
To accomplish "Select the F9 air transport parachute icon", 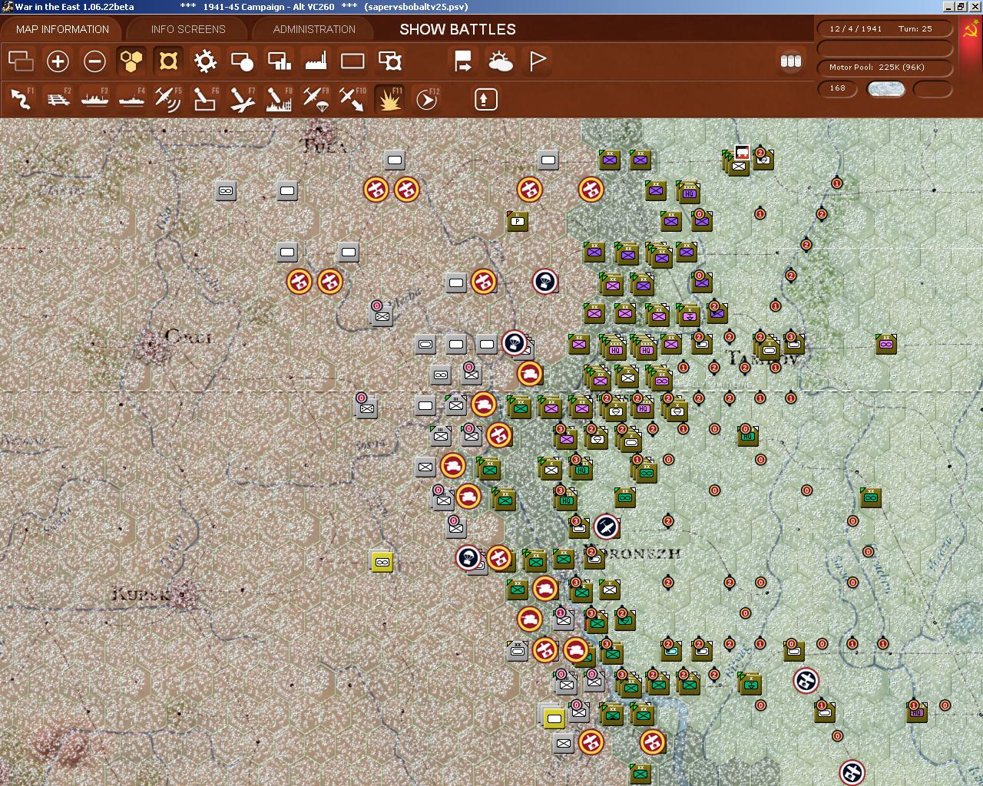I will 316,99.
